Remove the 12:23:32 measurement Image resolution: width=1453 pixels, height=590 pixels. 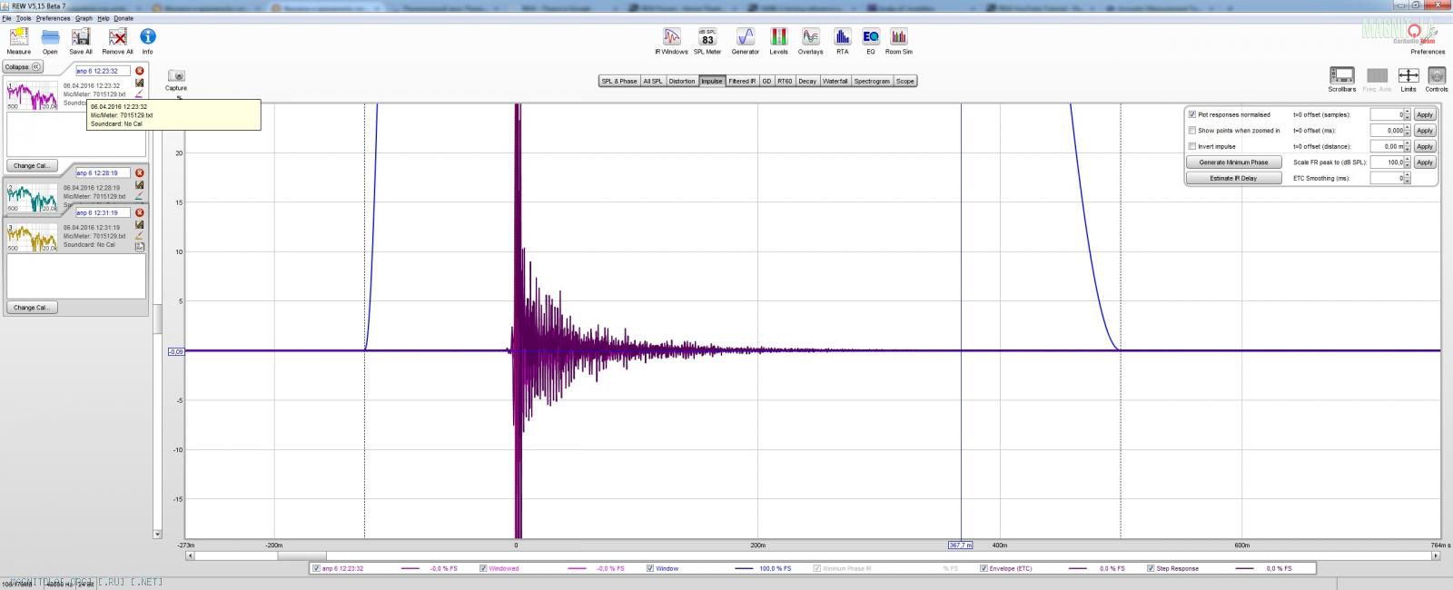pyautogui.click(x=140, y=71)
